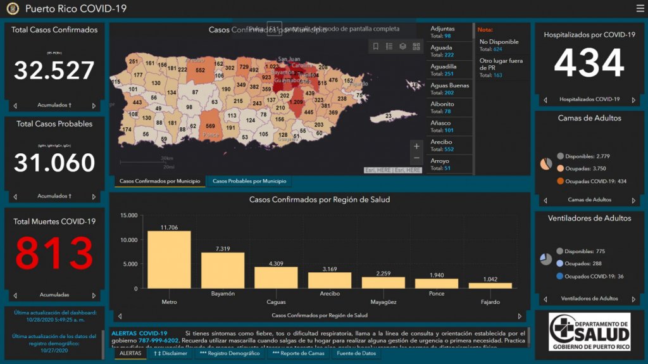Image resolution: width=648 pixels, height=364 pixels.
Task: Open the Fuente de Datos tab
Action: pos(356,353)
